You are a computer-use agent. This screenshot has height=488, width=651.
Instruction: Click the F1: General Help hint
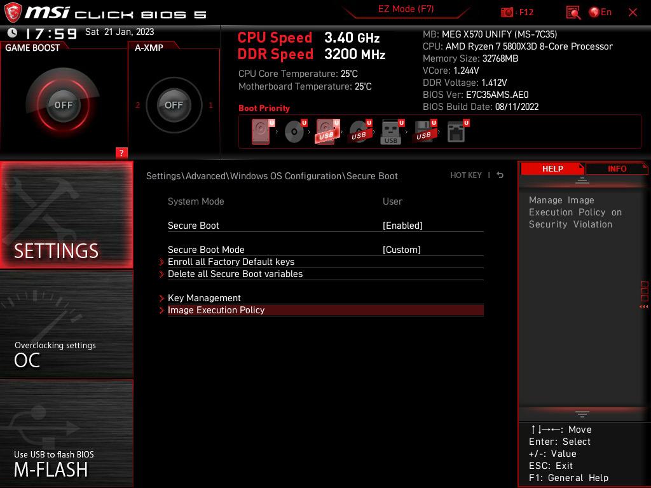click(568, 478)
